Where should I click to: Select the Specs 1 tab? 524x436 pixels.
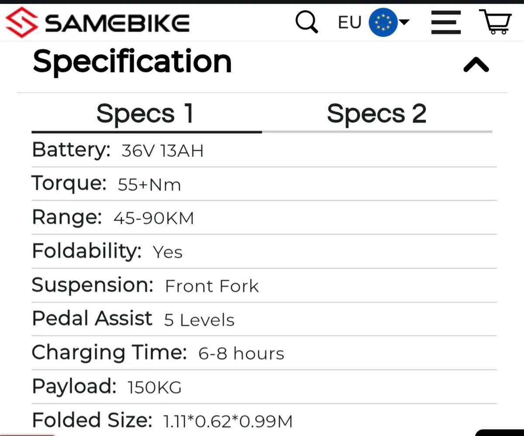pos(145,113)
